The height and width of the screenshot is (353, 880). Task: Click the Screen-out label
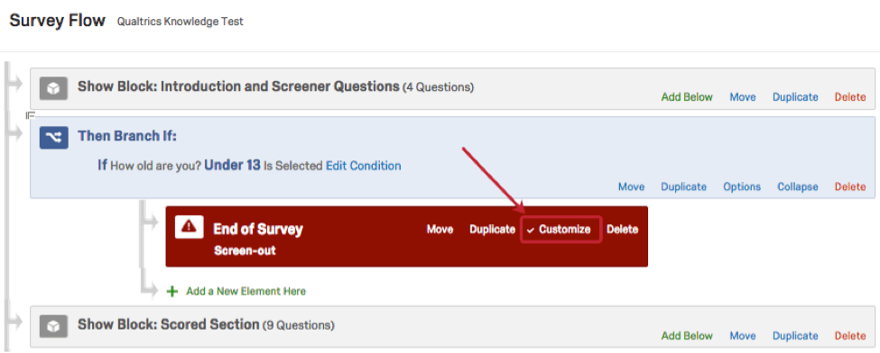coord(245,251)
